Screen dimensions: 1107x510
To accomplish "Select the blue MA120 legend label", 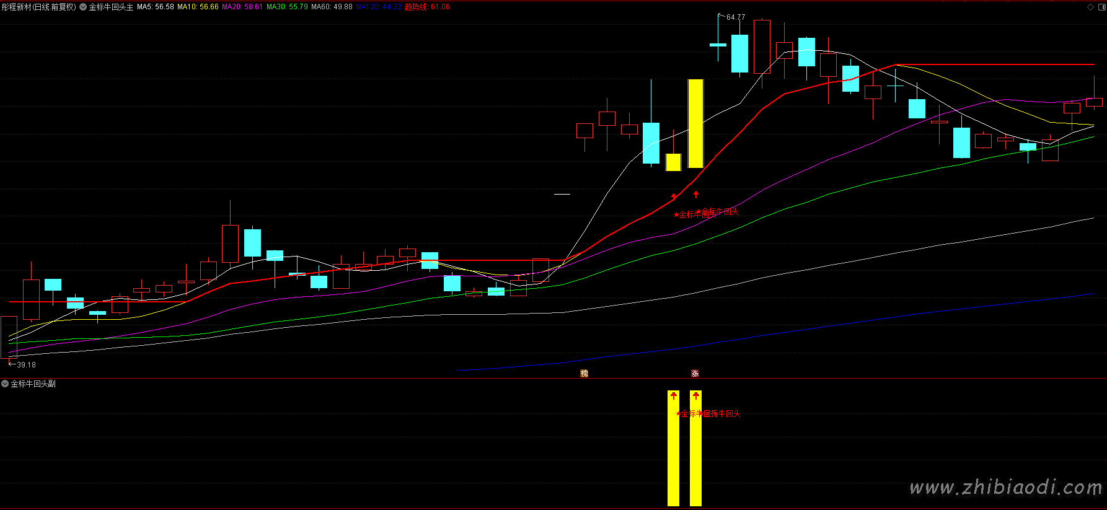I will [378, 7].
